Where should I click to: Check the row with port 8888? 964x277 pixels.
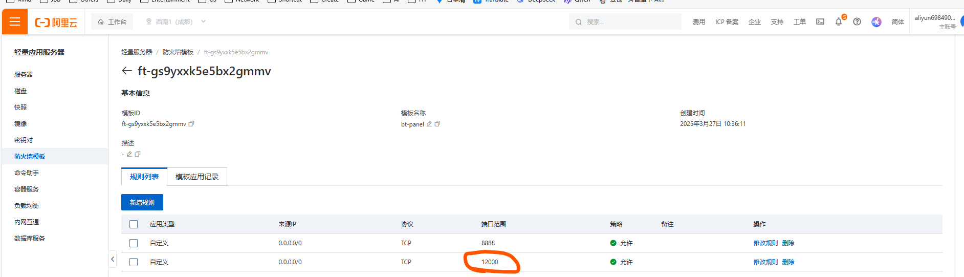pos(134,243)
